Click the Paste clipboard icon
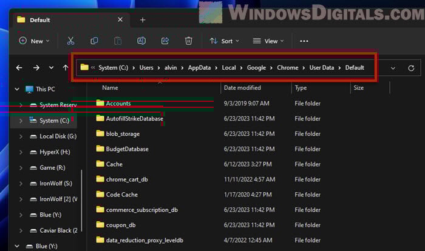This screenshot has width=425, height=251. click(x=118, y=41)
